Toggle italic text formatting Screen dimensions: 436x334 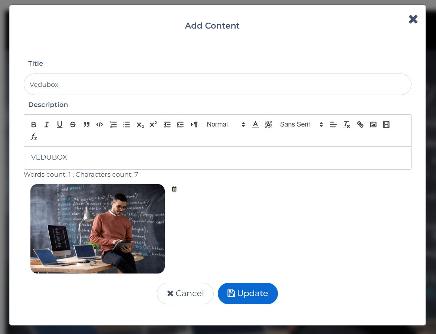tap(47, 125)
